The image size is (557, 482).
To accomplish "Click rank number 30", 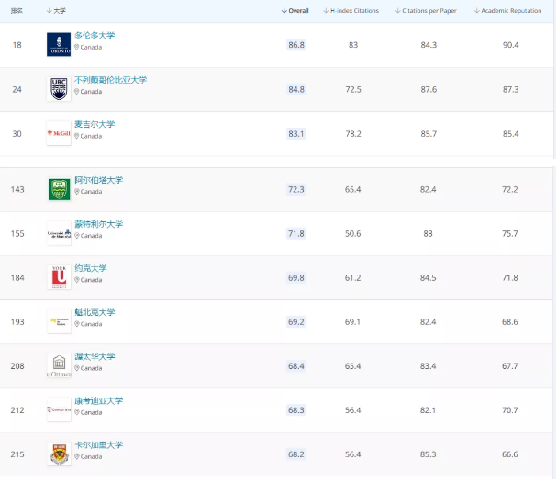I will tap(17, 134).
